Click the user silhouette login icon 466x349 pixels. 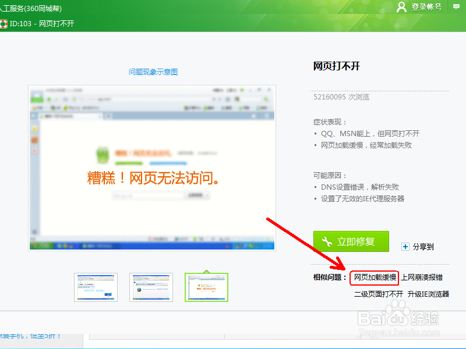[402, 8]
